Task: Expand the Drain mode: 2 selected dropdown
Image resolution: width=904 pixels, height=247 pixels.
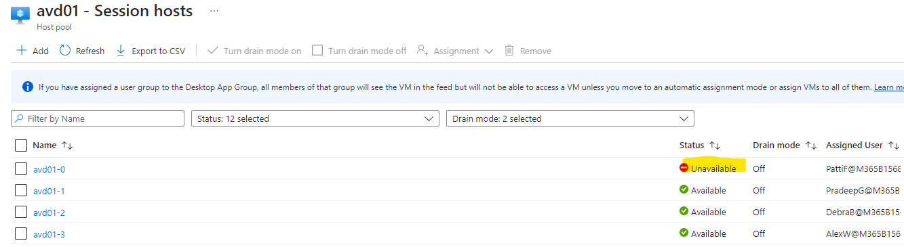Action: tap(570, 118)
